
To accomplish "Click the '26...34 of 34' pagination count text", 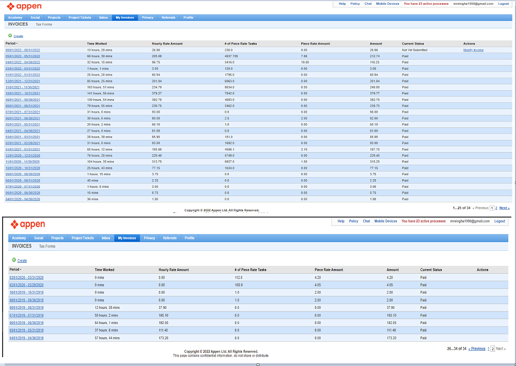I will click(457, 349).
